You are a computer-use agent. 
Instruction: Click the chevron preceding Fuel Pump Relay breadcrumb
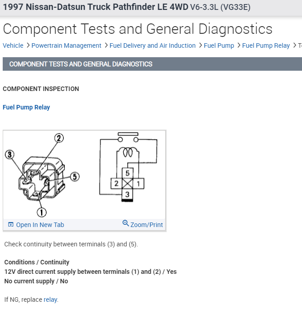click(x=239, y=45)
